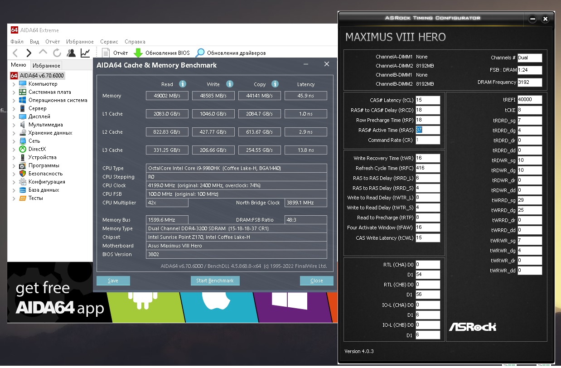Show info for the Copy column
Screen dimensions: 561x368
point(275,84)
